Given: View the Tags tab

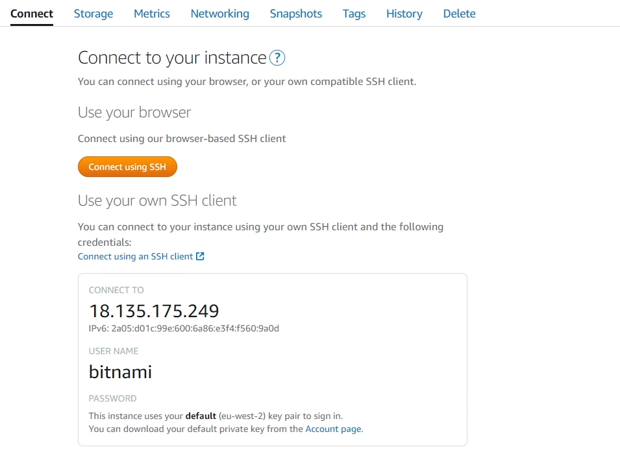Looking at the screenshot, I should 354,14.
